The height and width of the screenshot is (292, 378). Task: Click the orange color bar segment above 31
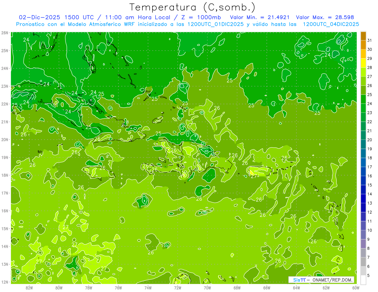pos(363,36)
